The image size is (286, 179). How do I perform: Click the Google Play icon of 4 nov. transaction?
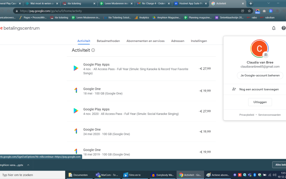[x=76, y=68]
